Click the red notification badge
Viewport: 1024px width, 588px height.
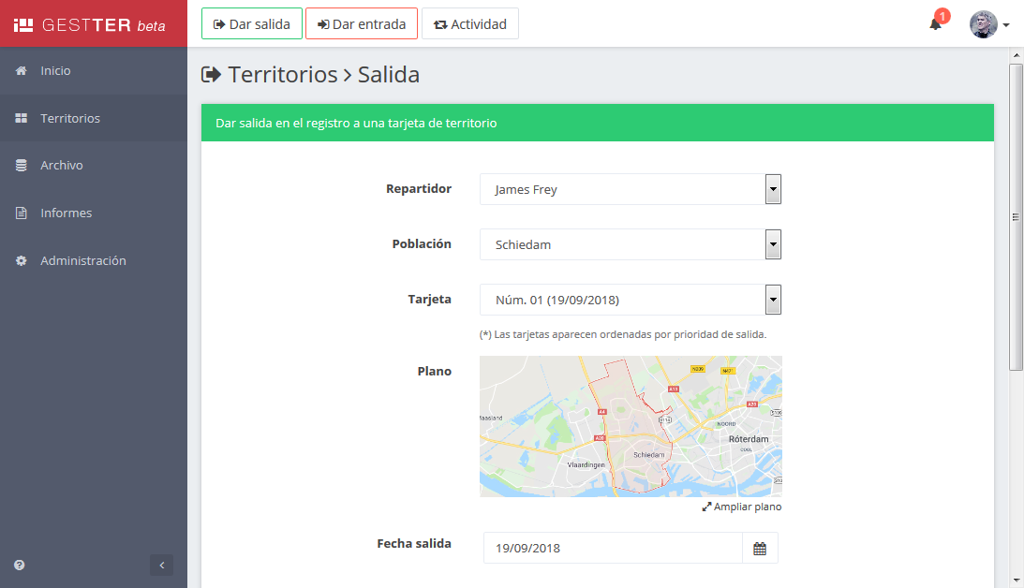point(942,16)
